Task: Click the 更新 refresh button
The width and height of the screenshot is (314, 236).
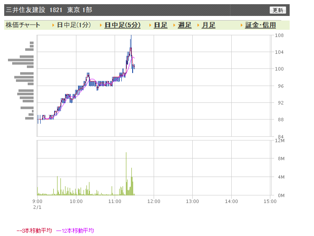Action: tap(278, 10)
